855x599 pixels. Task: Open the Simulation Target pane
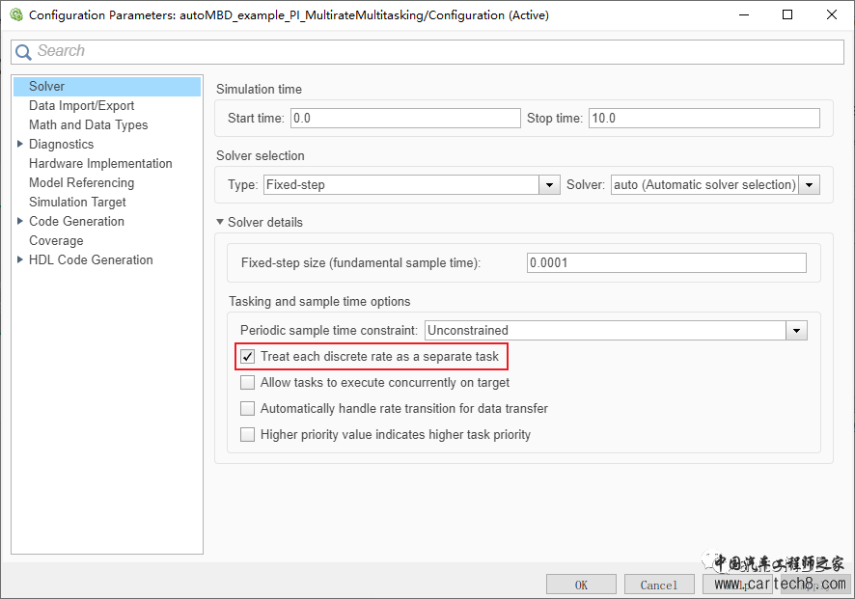pyautogui.click(x=77, y=203)
